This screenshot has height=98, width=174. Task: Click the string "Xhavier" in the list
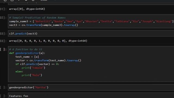pyautogui.click(x=92, y=21)
